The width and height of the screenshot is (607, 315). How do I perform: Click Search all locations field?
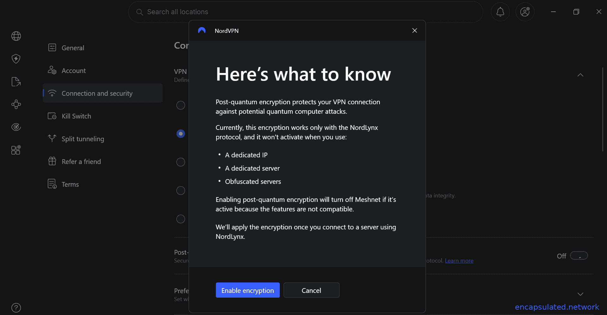point(305,12)
